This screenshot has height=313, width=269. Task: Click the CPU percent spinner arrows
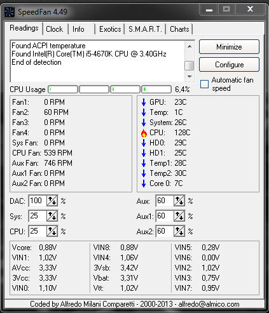pos(52,231)
